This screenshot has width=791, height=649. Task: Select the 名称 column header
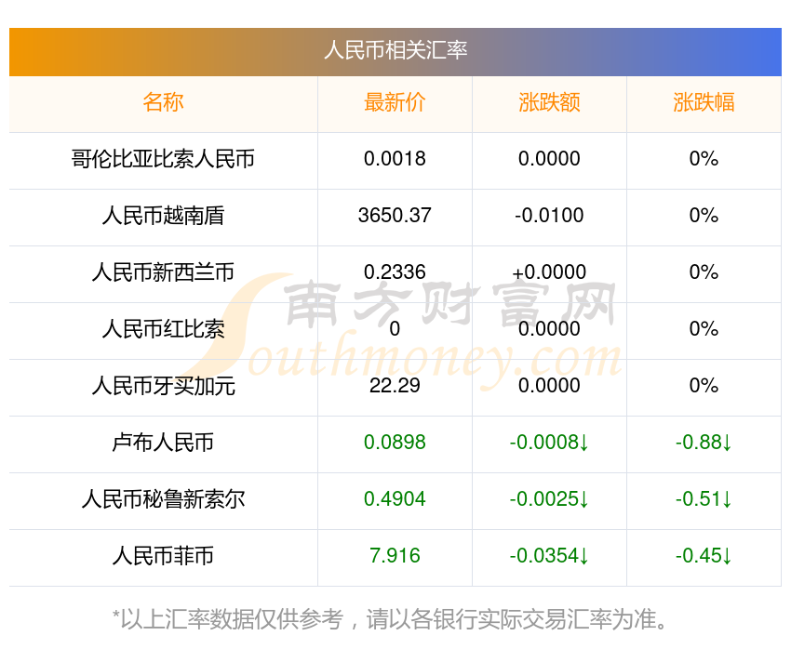pyautogui.click(x=163, y=102)
